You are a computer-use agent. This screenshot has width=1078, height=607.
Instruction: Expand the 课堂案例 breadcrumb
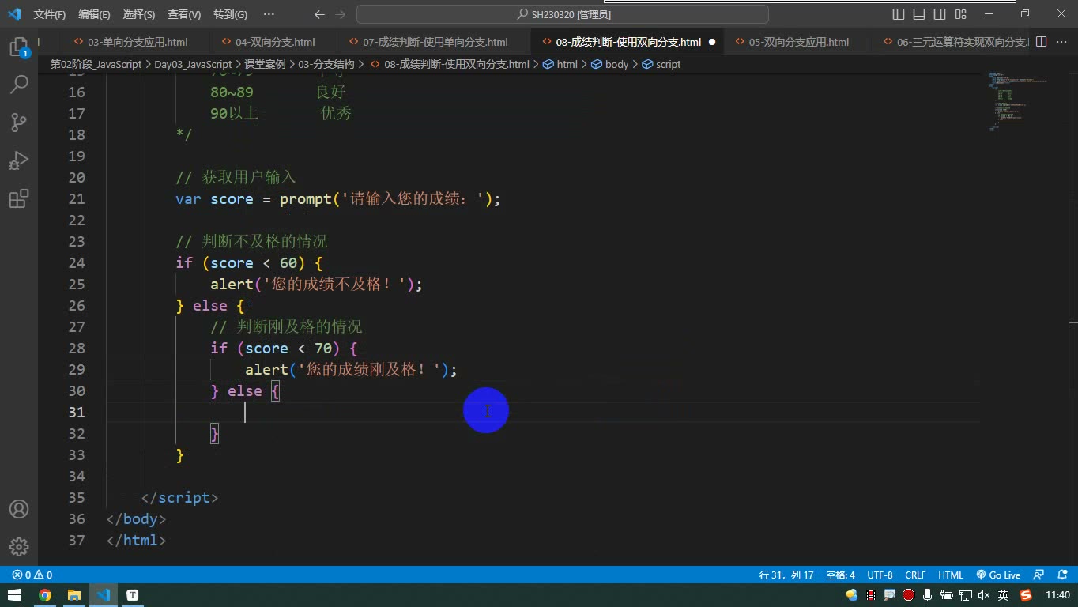(265, 64)
